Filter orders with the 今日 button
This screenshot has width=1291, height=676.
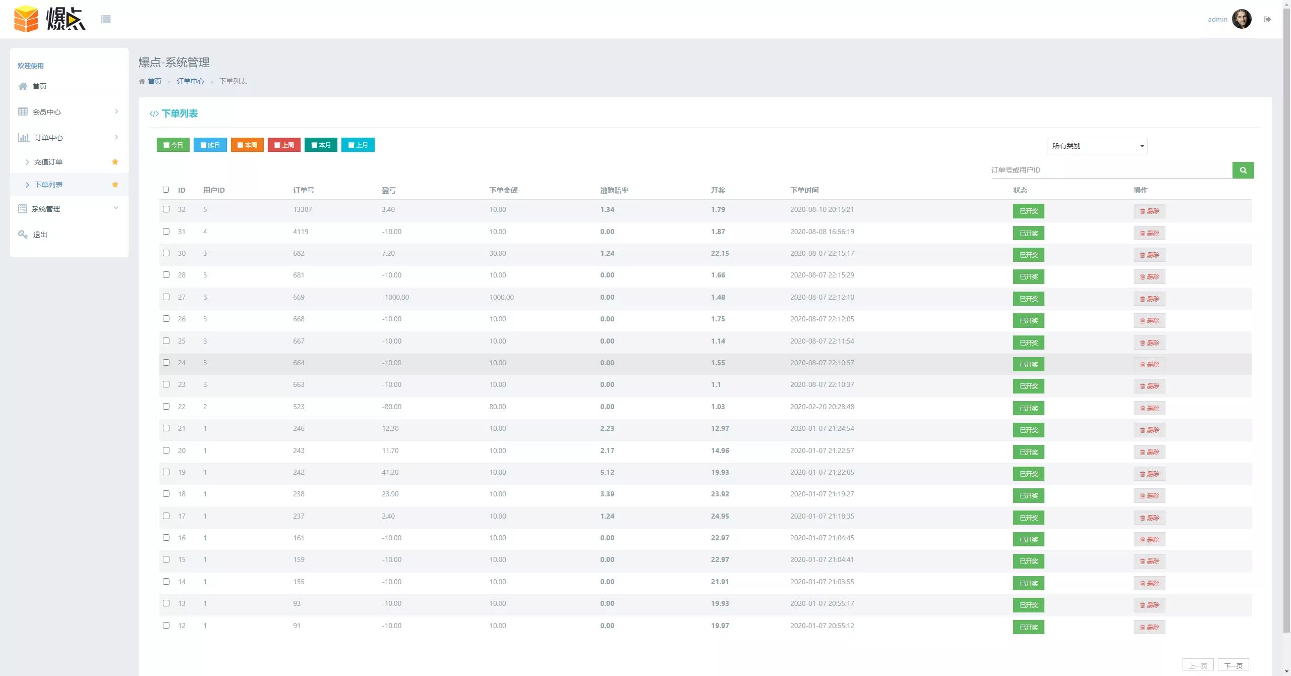click(173, 145)
